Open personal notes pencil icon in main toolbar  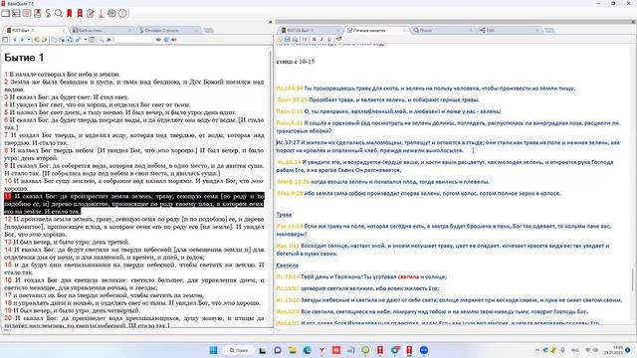click(x=91, y=13)
